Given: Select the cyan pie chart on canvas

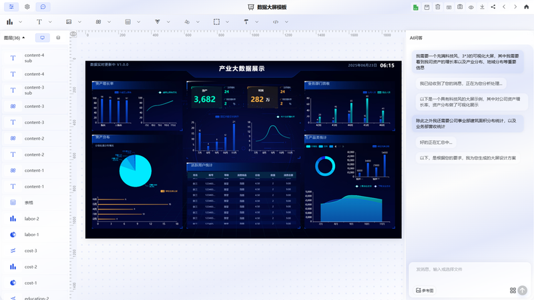Looking at the screenshot, I should coord(136,171).
